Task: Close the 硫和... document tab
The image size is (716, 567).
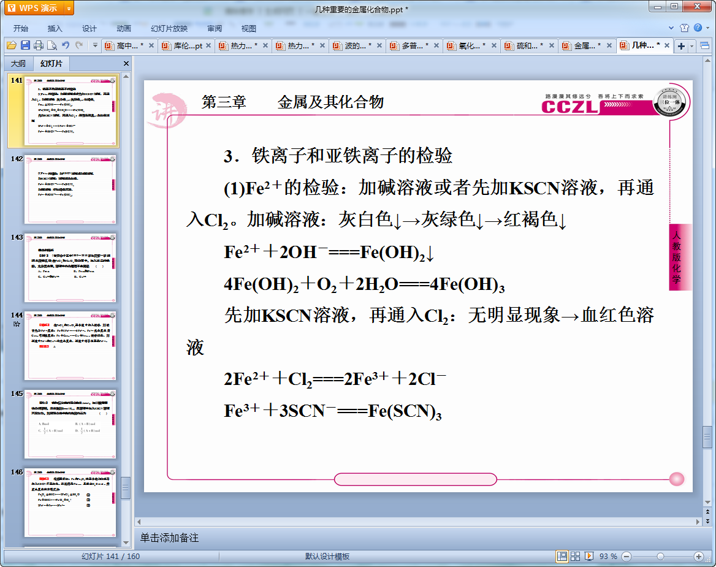Action: coord(551,45)
